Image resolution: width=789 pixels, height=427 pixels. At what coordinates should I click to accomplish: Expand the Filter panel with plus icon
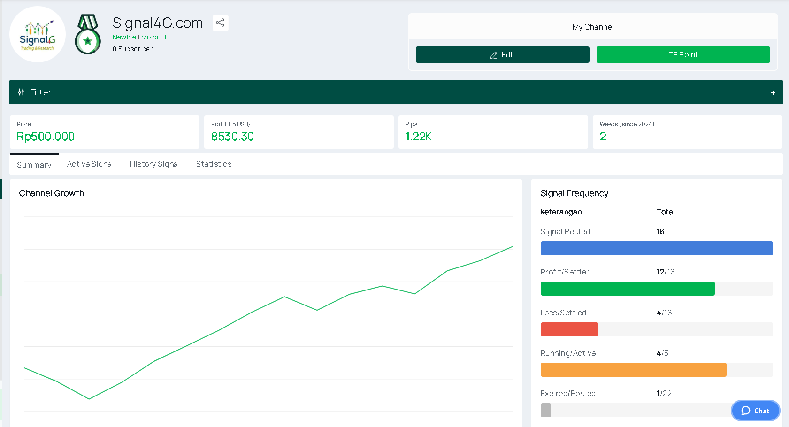pos(773,92)
